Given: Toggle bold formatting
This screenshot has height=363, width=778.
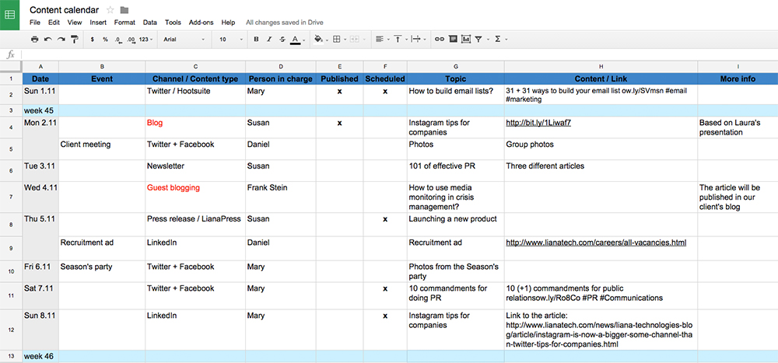Looking at the screenshot, I should [256, 39].
